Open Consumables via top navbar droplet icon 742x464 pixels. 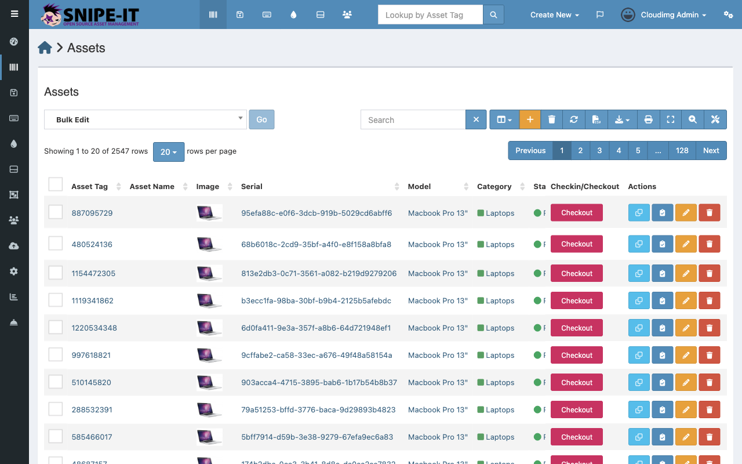click(293, 14)
